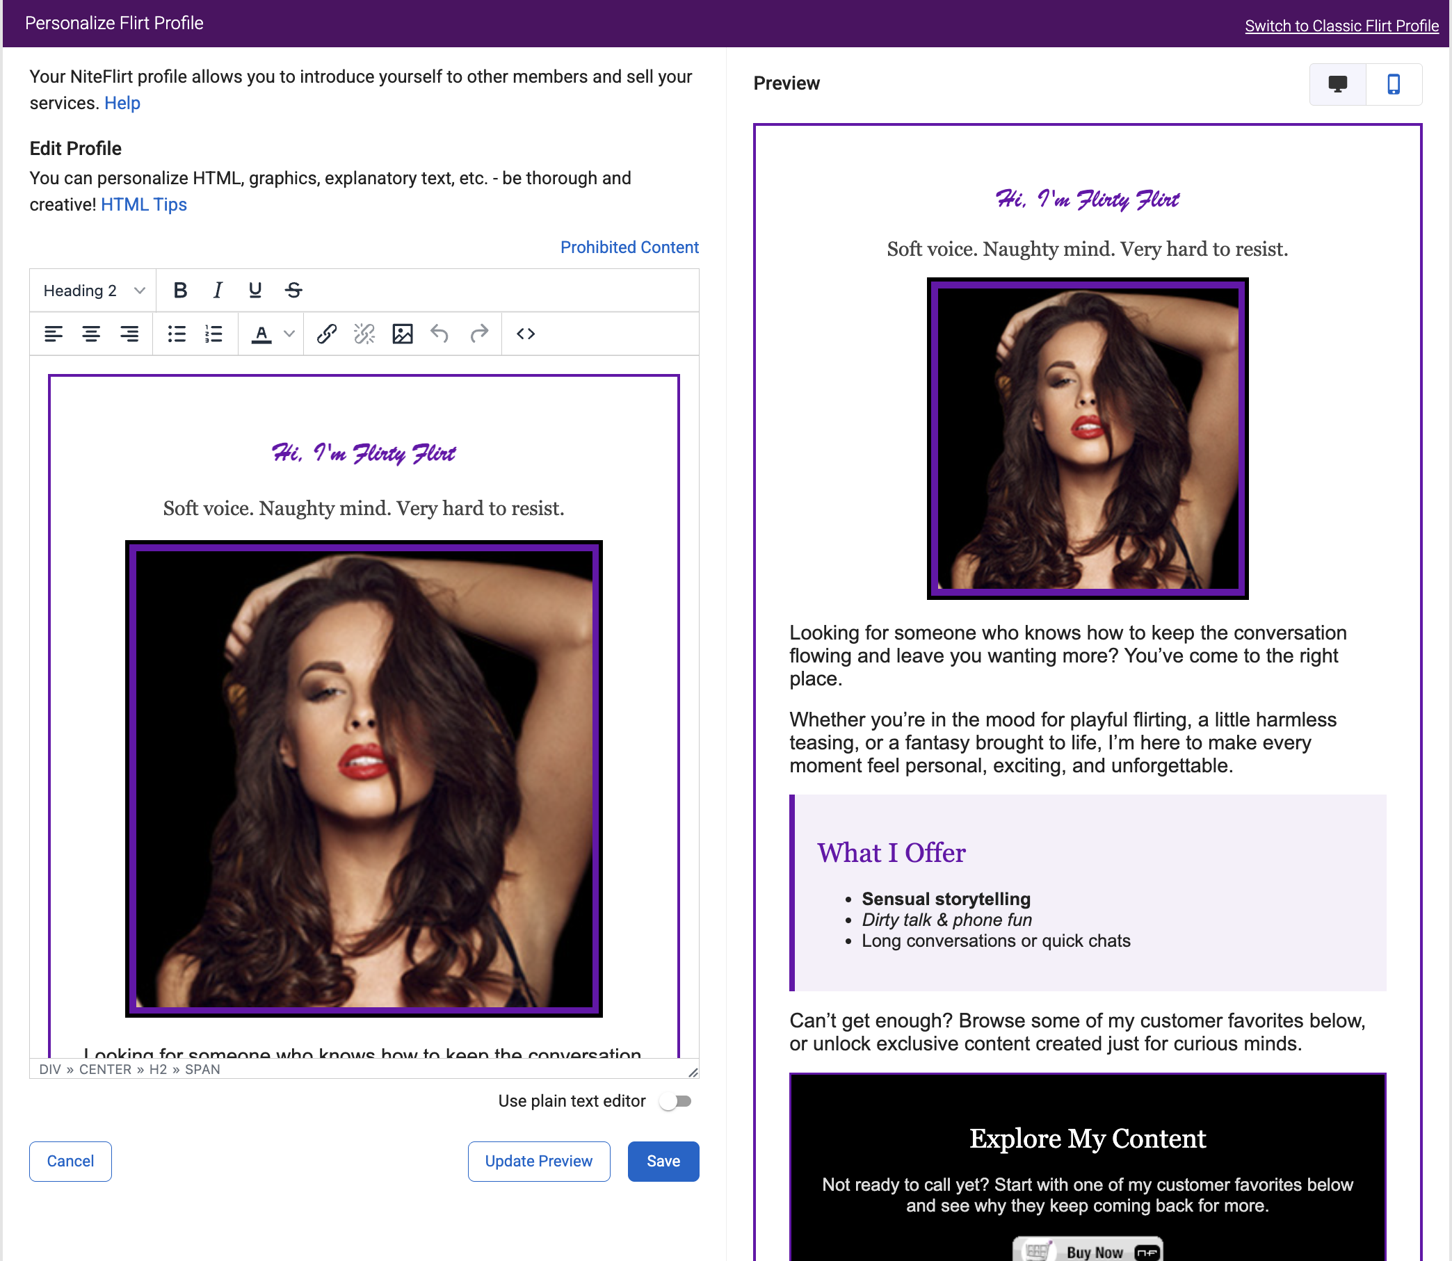The width and height of the screenshot is (1452, 1261).
Task: Open the HTML Tips link
Action: (143, 205)
